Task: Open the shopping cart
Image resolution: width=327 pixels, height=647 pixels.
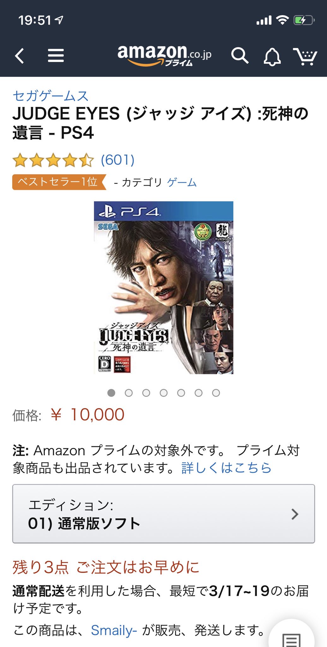Action: click(x=305, y=56)
